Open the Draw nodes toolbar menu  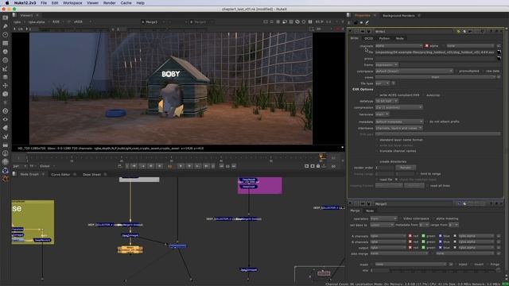pyautogui.click(x=6, y=26)
